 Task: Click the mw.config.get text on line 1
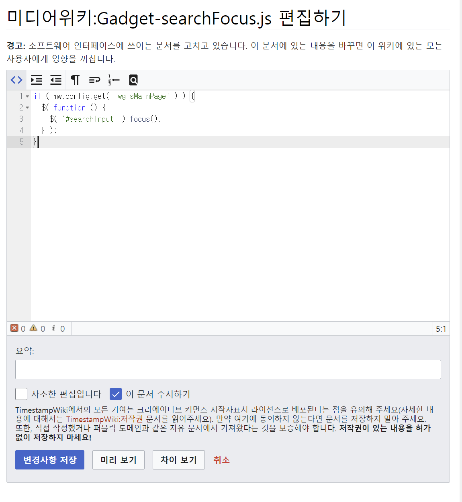tap(80, 96)
